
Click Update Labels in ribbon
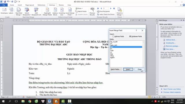click(82, 14)
